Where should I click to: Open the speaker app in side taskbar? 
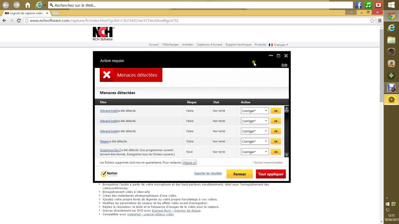click(392, 52)
